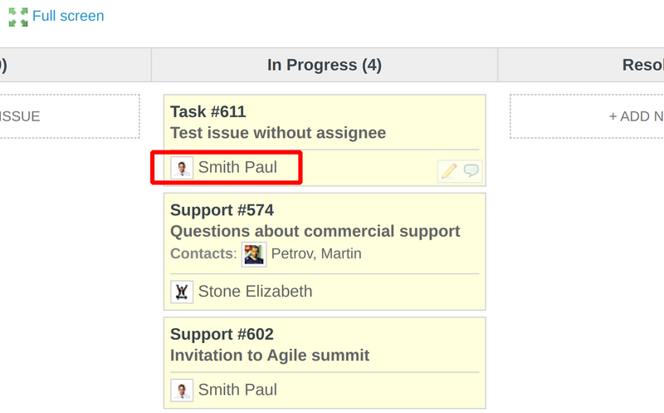Click Smith Paul's name on Support #602

click(x=237, y=390)
